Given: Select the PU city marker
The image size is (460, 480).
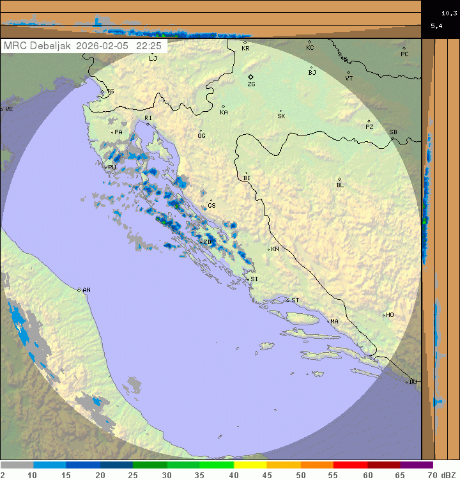Looking at the screenshot, I should tap(106, 167).
